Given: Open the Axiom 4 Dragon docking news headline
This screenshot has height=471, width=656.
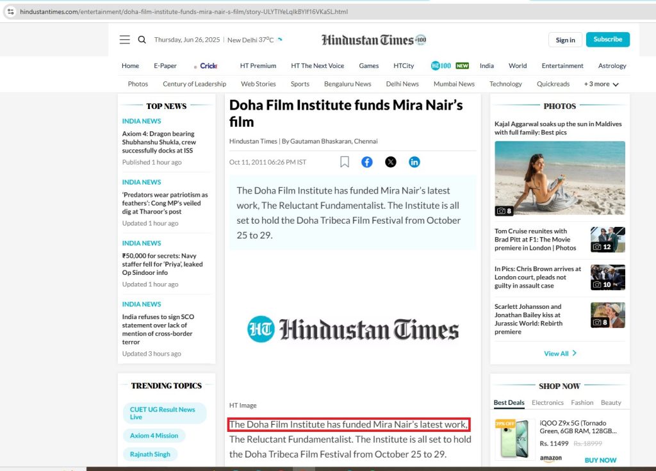Looking at the screenshot, I should point(159,142).
